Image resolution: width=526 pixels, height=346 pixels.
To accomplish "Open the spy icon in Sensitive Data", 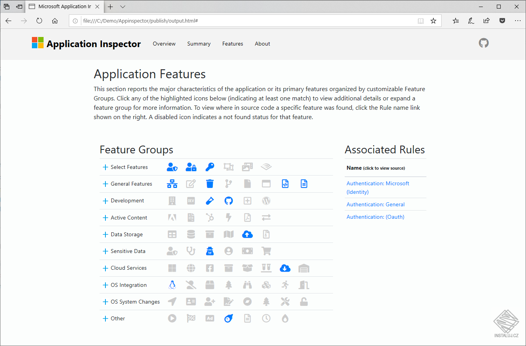I will tap(210, 251).
